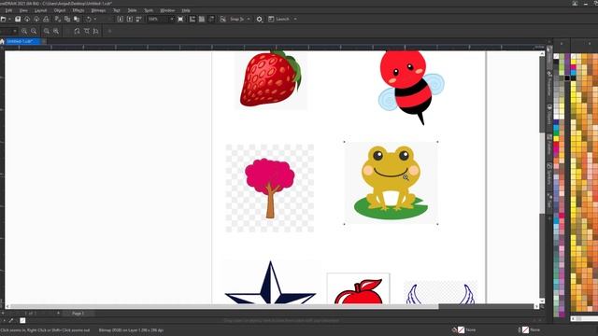Toggle the Show guidelines button

(211, 19)
